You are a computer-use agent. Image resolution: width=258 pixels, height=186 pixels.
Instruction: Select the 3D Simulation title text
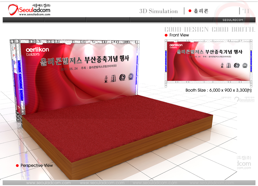pos(159,11)
